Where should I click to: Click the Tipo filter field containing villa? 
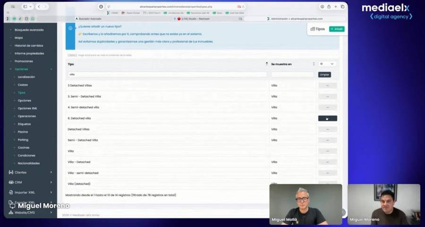[x=167, y=74]
